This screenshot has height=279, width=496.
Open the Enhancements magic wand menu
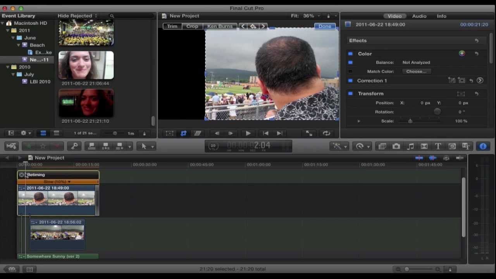click(x=339, y=146)
